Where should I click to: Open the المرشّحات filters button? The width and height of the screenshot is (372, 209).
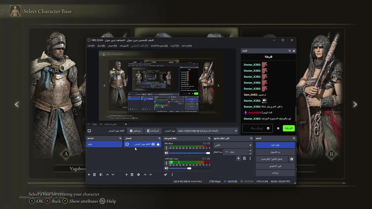click(x=153, y=131)
